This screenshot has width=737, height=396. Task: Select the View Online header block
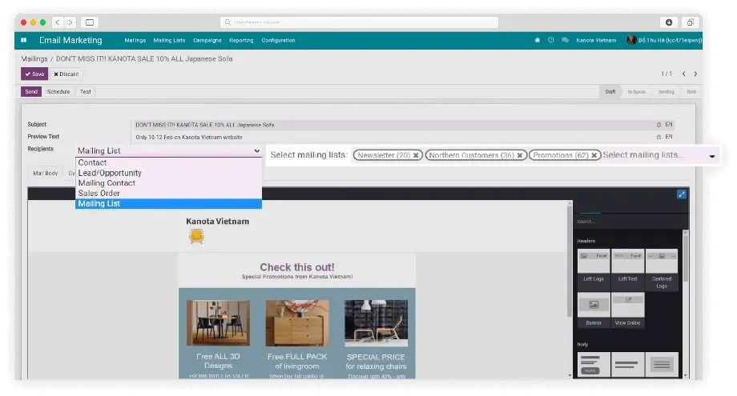627,310
